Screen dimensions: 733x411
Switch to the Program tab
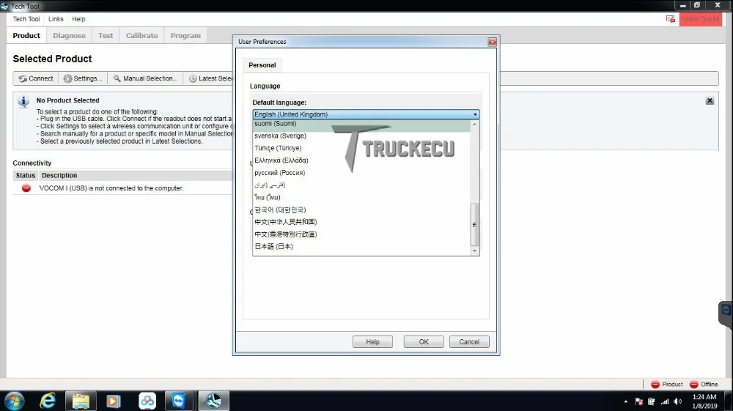(x=185, y=35)
